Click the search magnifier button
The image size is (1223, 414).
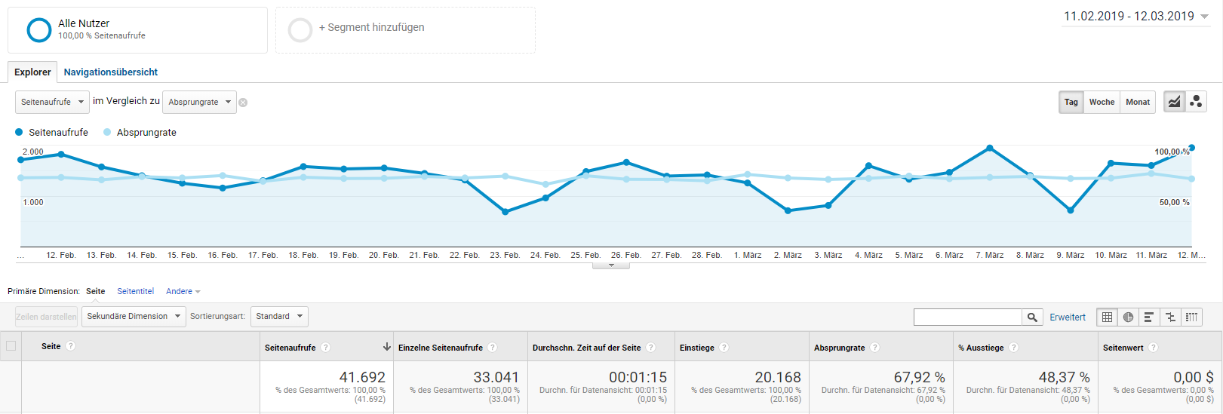click(x=1032, y=317)
